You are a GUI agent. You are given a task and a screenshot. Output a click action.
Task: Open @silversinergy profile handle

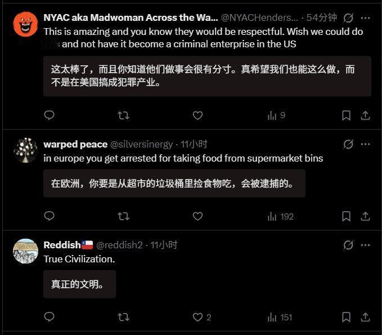[x=142, y=144]
